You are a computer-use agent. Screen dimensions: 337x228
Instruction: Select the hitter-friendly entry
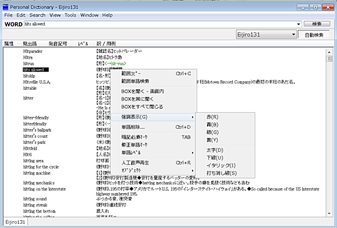point(36,118)
